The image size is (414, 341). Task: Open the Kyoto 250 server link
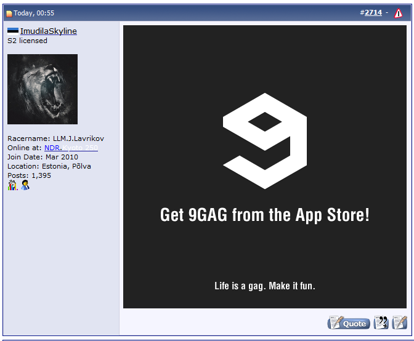point(80,148)
